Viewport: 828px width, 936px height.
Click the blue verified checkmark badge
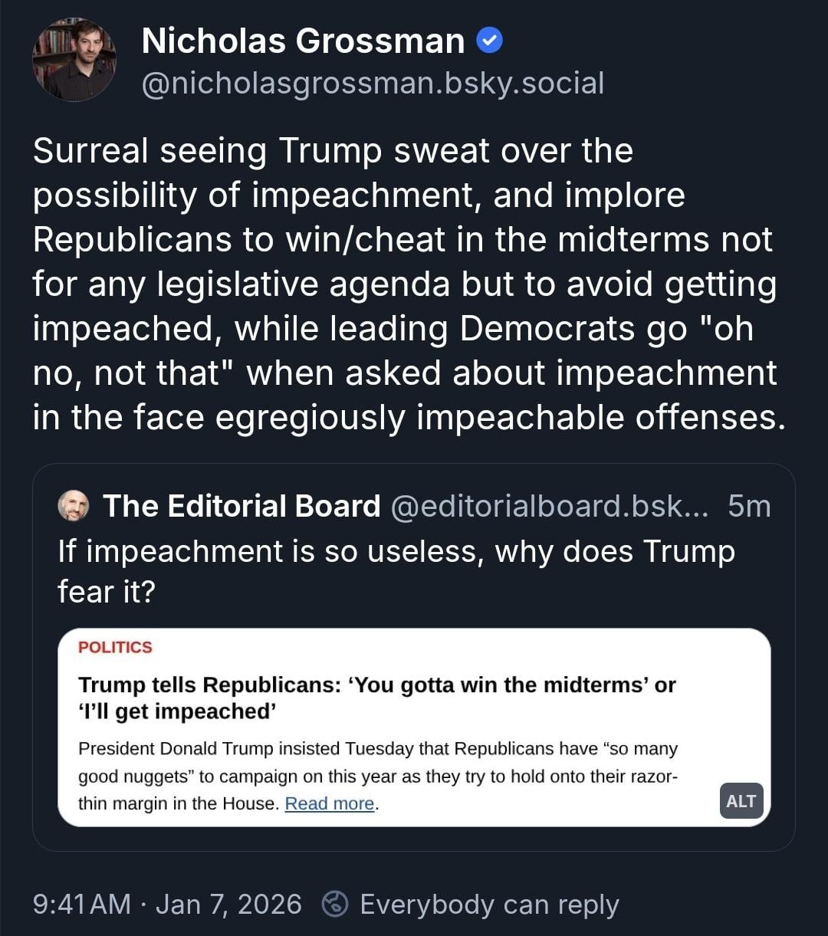coord(490,41)
